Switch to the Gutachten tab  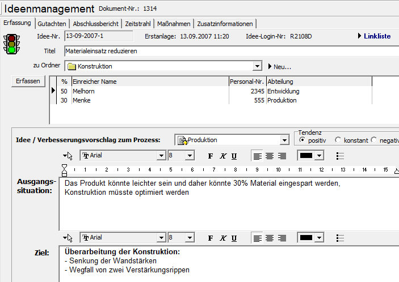[x=52, y=24]
